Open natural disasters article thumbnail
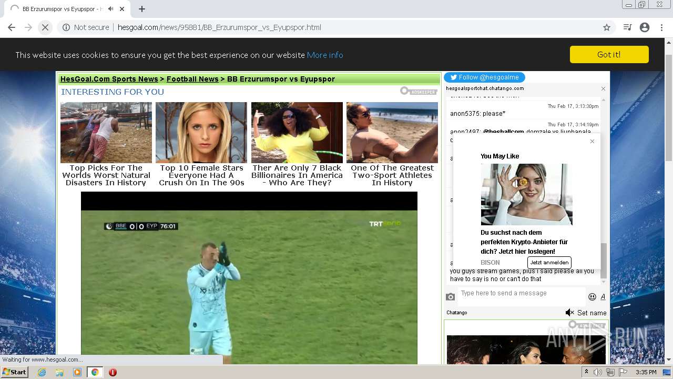The height and width of the screenshot is (379, 673). tap(106, 133)
